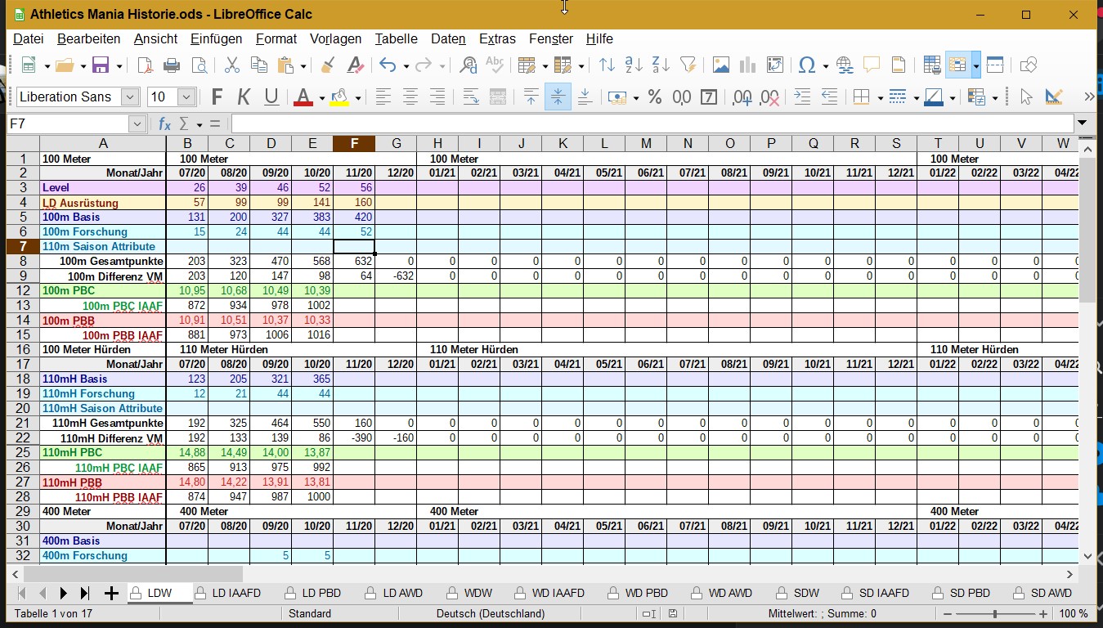Click into the formula input line
Screen dimensions: 1103x628
(x=652, y=123)
